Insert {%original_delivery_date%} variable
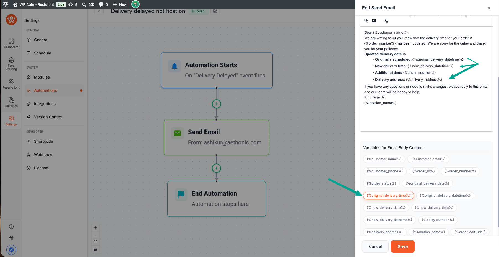Screen dimensions: 499x257 click(427, 183)
